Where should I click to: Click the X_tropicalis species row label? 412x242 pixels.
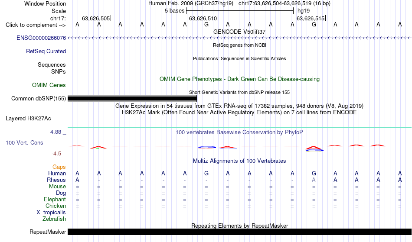(x=51, y=213)
